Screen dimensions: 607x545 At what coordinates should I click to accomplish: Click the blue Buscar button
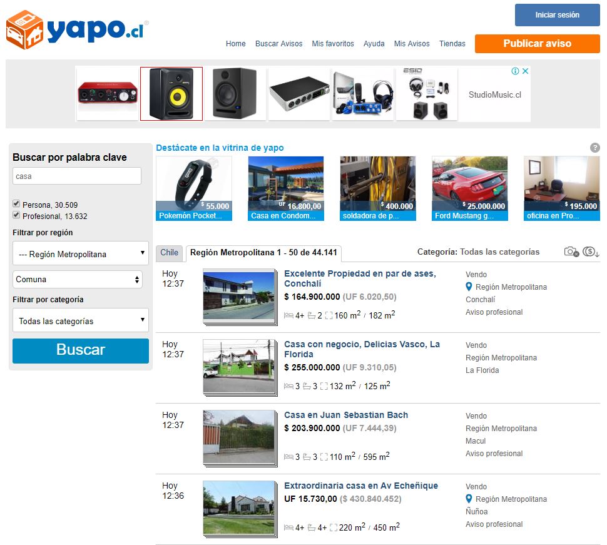pyautogui.click(x=81, y=350)
